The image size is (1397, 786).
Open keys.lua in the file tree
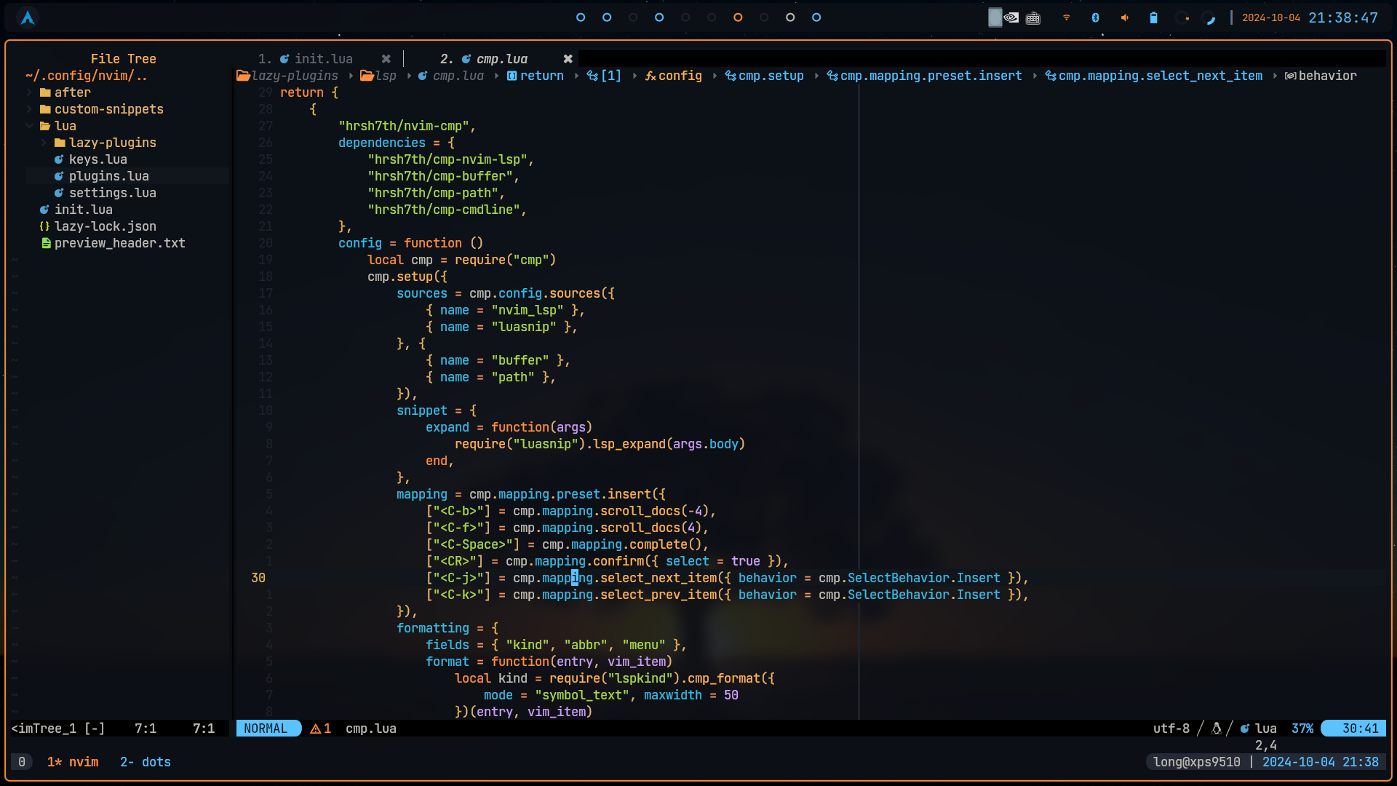pos(98,159)
